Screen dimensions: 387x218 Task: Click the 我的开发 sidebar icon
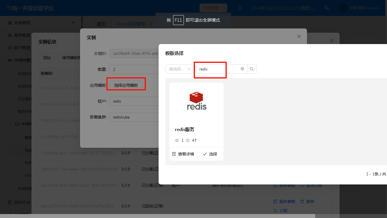10,202
